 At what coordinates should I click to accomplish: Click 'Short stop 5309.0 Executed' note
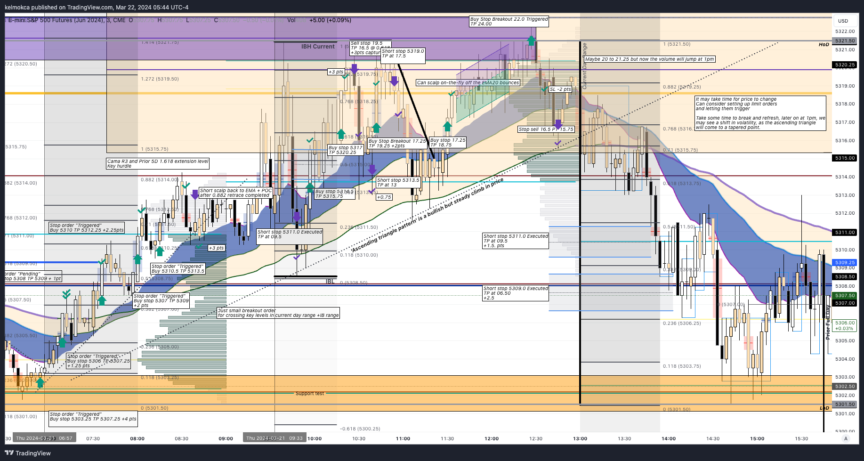click(x=516, y=293)
